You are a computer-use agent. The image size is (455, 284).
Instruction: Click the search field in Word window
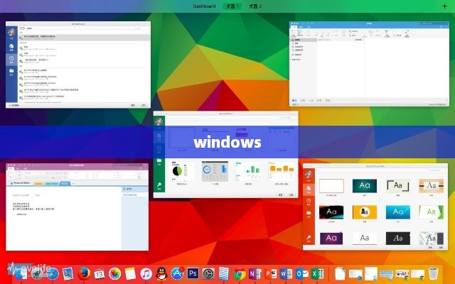point(141,28)
